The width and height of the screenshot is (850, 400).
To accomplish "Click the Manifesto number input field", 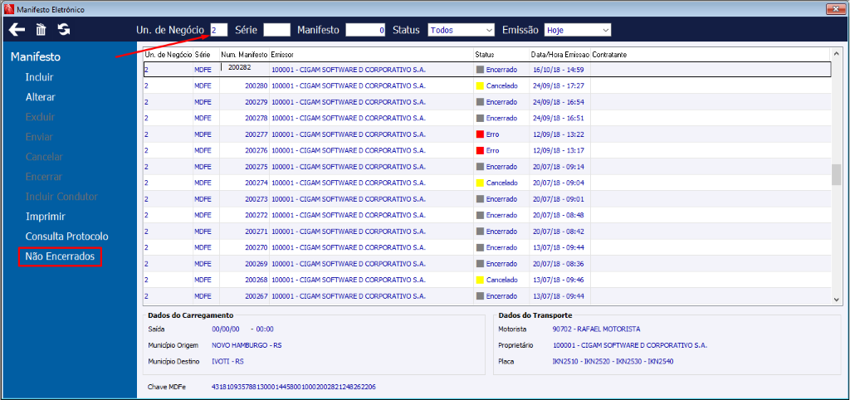I will (365, 31).
